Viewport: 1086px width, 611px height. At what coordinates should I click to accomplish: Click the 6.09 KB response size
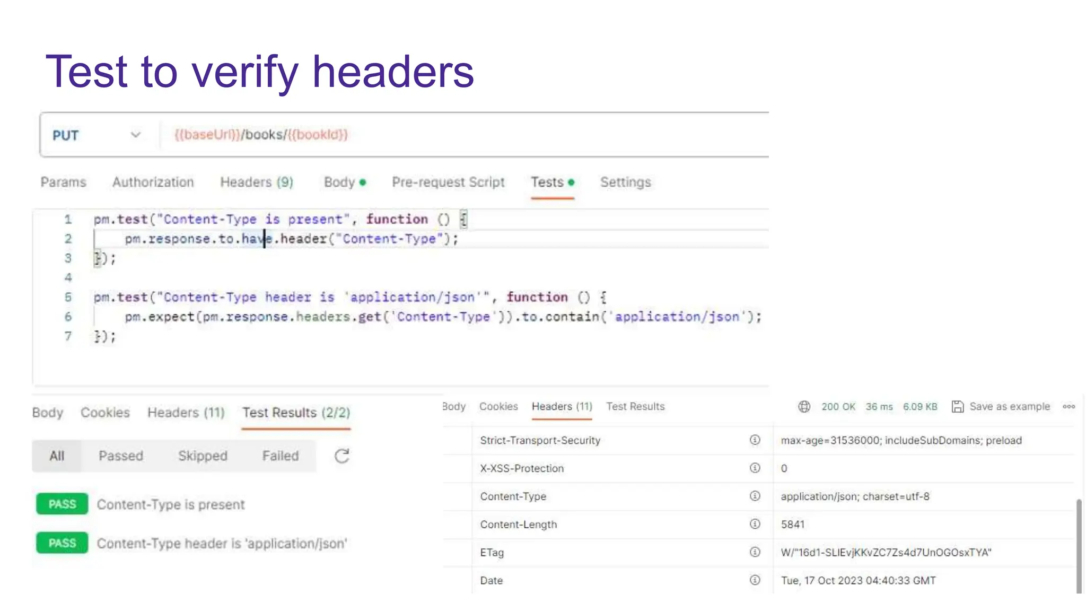pyautogui.click(x=920, y=406)
